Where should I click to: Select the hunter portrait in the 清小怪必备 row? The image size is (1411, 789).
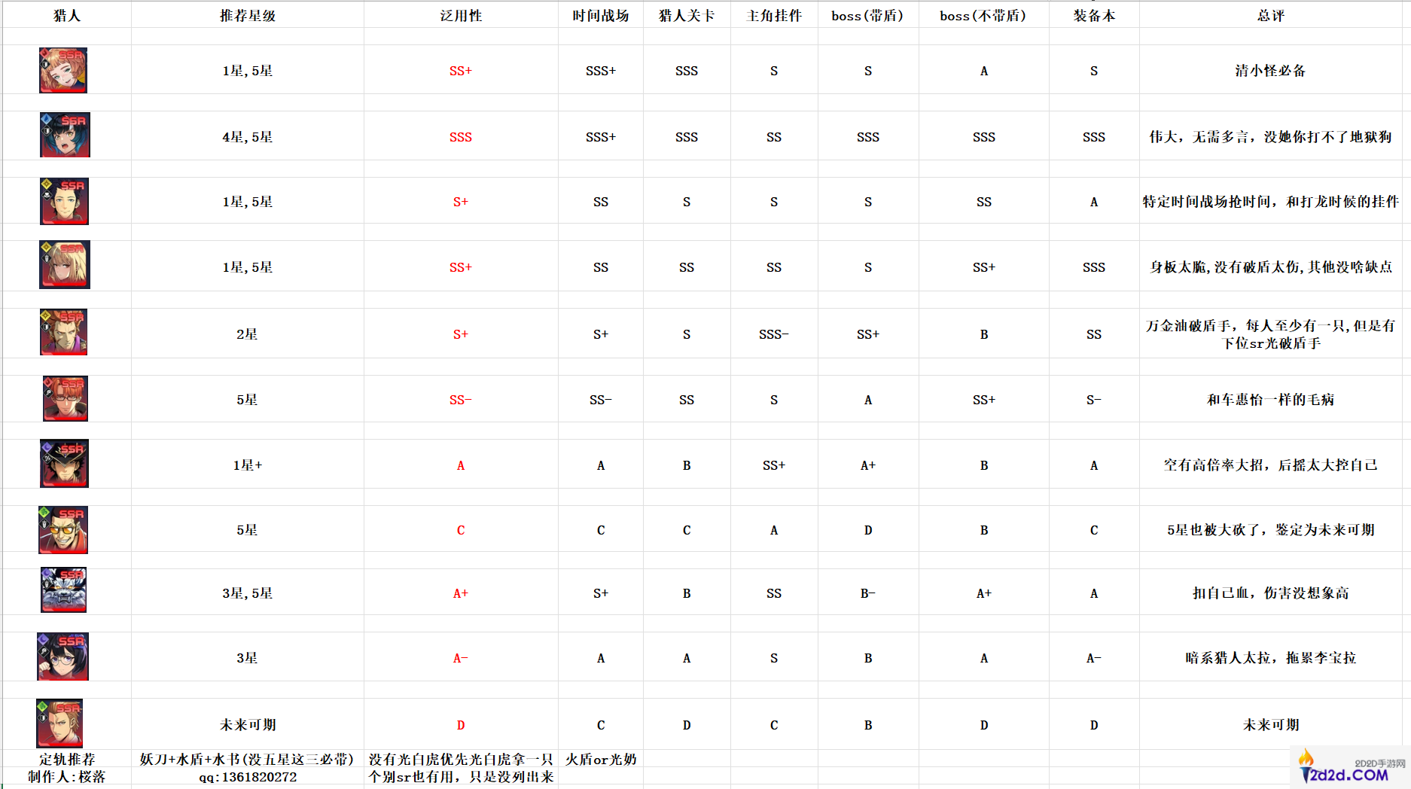pos(63,70)
